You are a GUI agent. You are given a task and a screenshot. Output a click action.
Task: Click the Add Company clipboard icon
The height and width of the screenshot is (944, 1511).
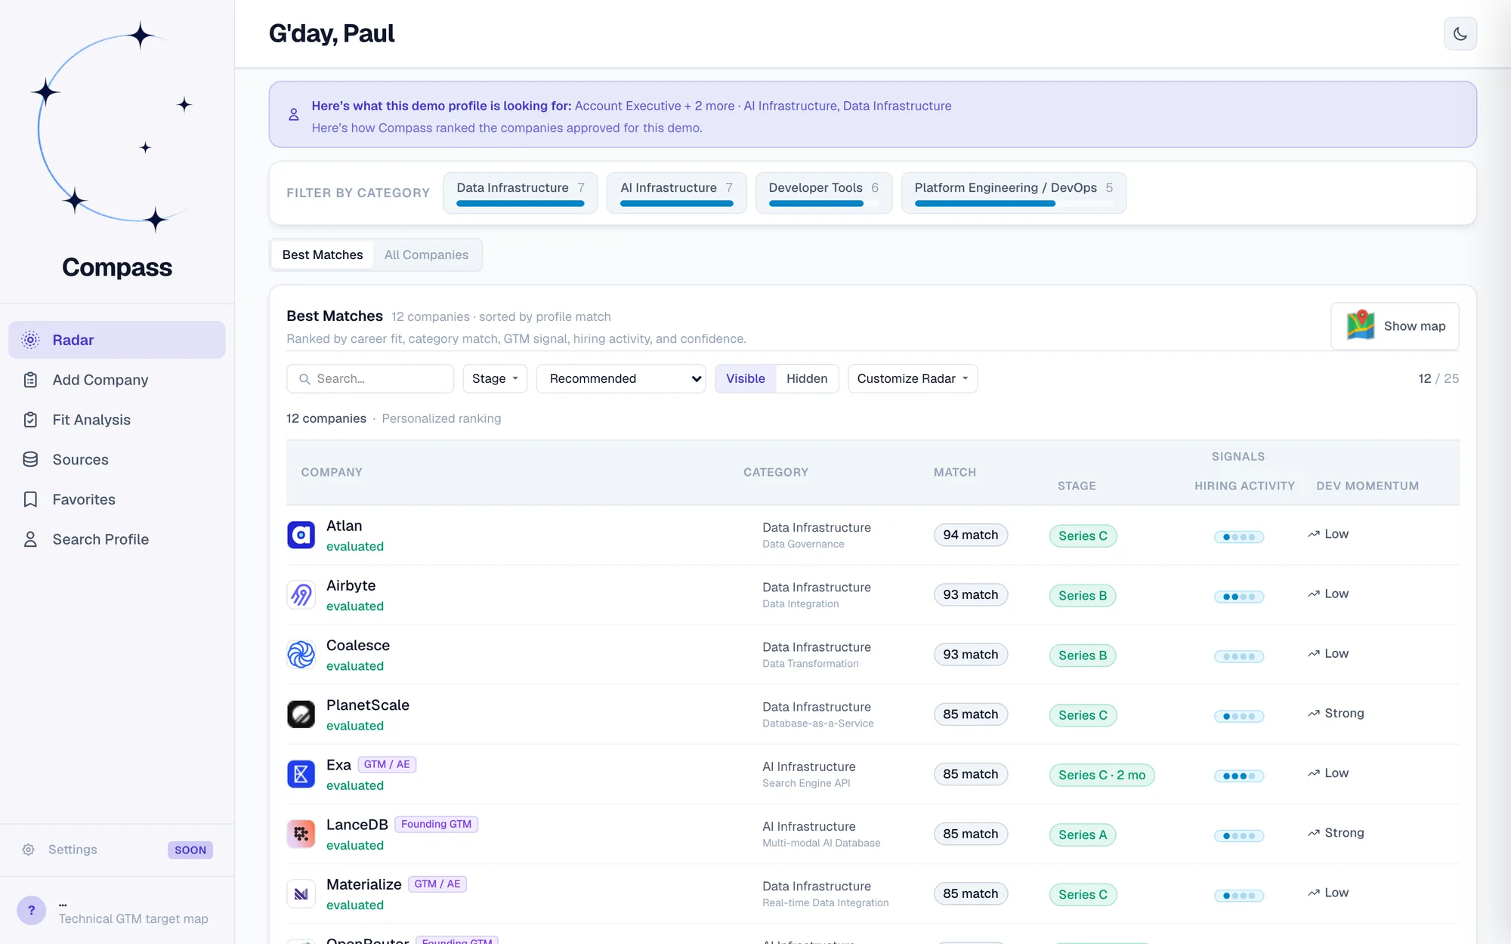click(x=30, y=380)
